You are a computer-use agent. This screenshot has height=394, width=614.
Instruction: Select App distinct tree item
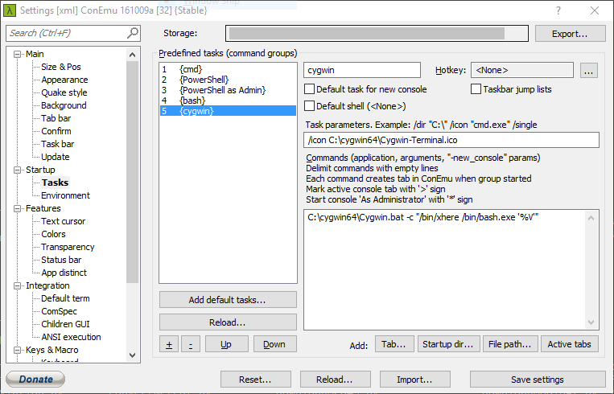64,273
